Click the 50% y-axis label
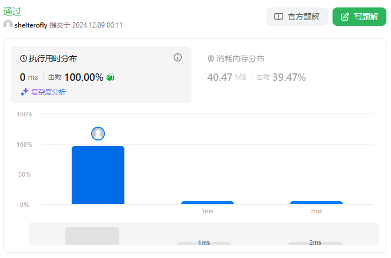This screenshot has height=258, width=391. [25, 174]
